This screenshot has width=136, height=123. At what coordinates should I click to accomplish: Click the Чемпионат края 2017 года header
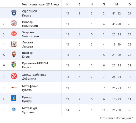click(41, 4)
